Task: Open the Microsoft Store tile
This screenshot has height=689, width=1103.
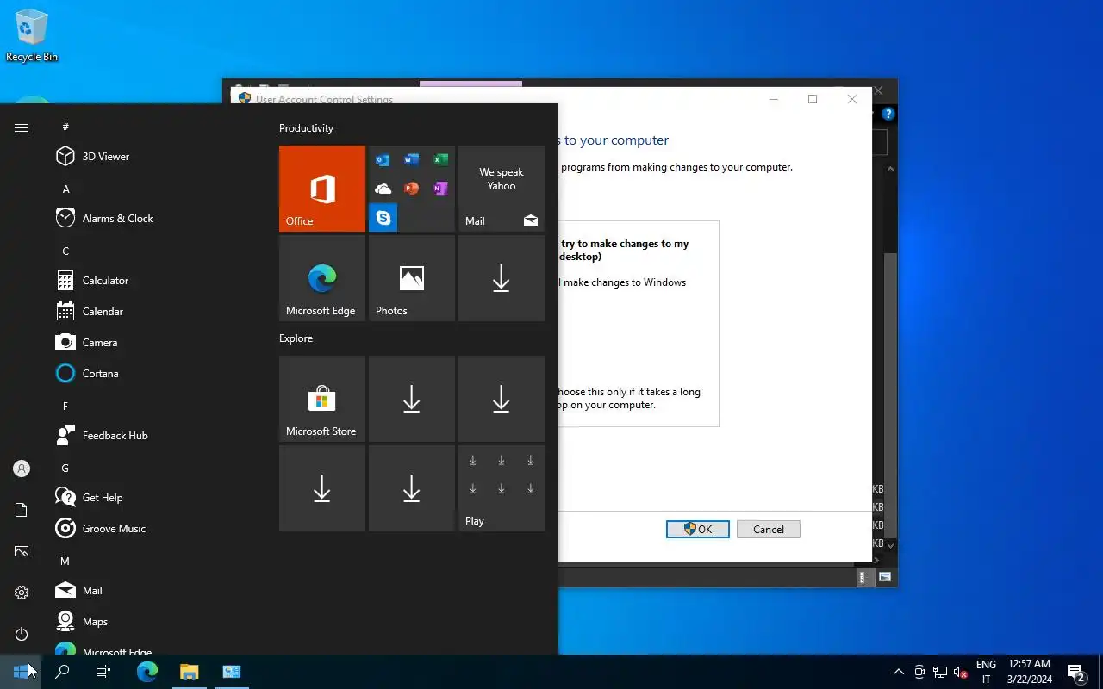Action: coord(322,399)
